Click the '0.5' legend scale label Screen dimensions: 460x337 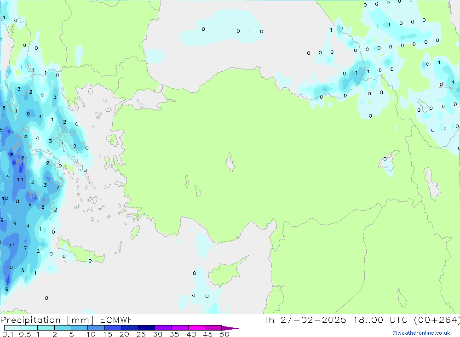click(25, 334)
